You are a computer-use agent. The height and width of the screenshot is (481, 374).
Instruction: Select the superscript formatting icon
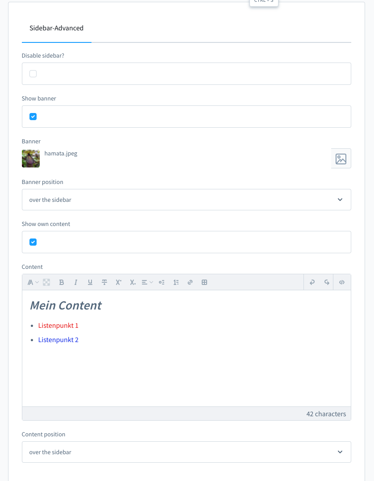[x=119, y=282]
